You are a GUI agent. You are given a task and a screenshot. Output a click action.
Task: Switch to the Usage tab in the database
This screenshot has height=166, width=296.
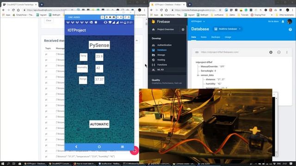228,37
